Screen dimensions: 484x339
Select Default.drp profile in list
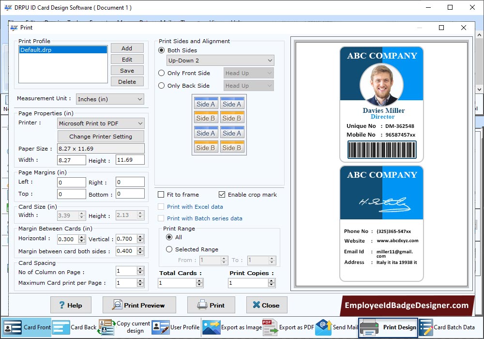pos(63,50)
